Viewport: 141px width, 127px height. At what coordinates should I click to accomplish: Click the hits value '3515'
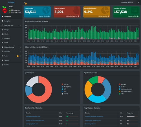(121, 117)
